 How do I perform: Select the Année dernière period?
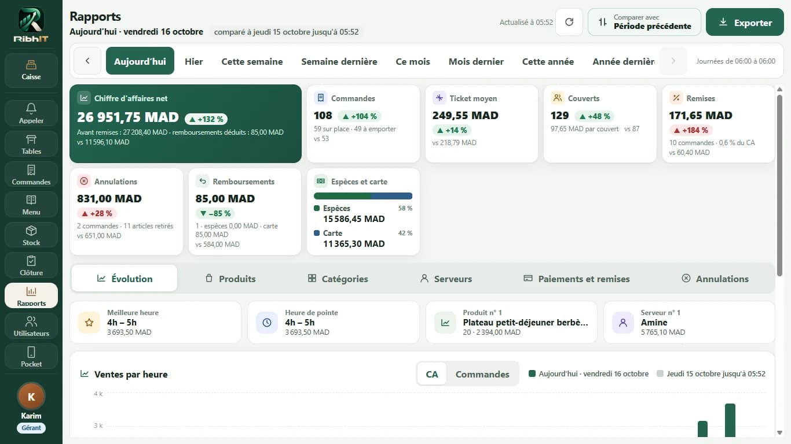pos(624,61)
